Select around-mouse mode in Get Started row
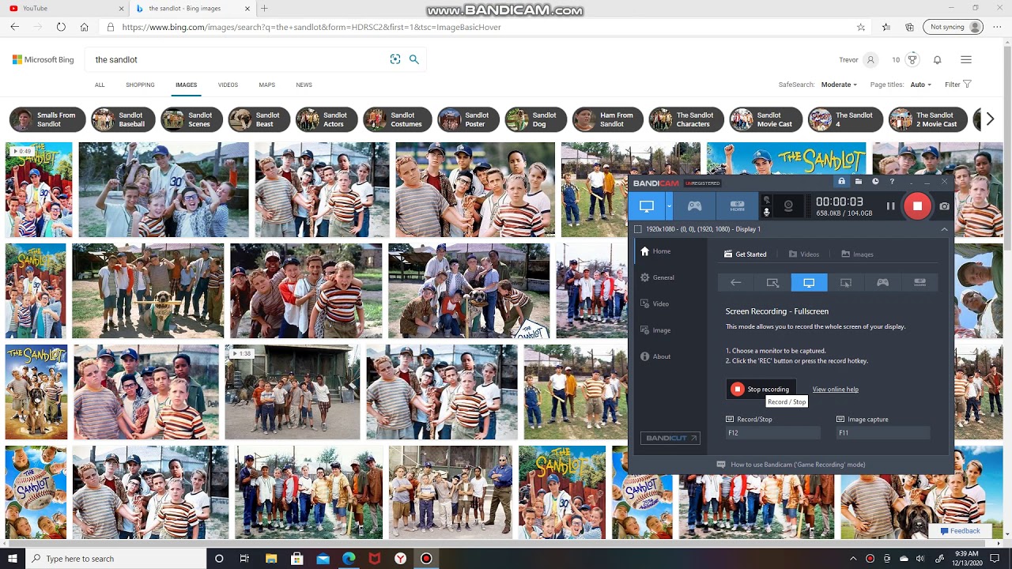Screen dimensions: 1012x569 (846, 282)
